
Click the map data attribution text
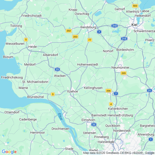(119, 153)
